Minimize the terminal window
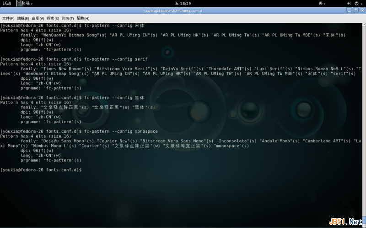This screenshot has height=228, width=366. (x=349, y=10)
